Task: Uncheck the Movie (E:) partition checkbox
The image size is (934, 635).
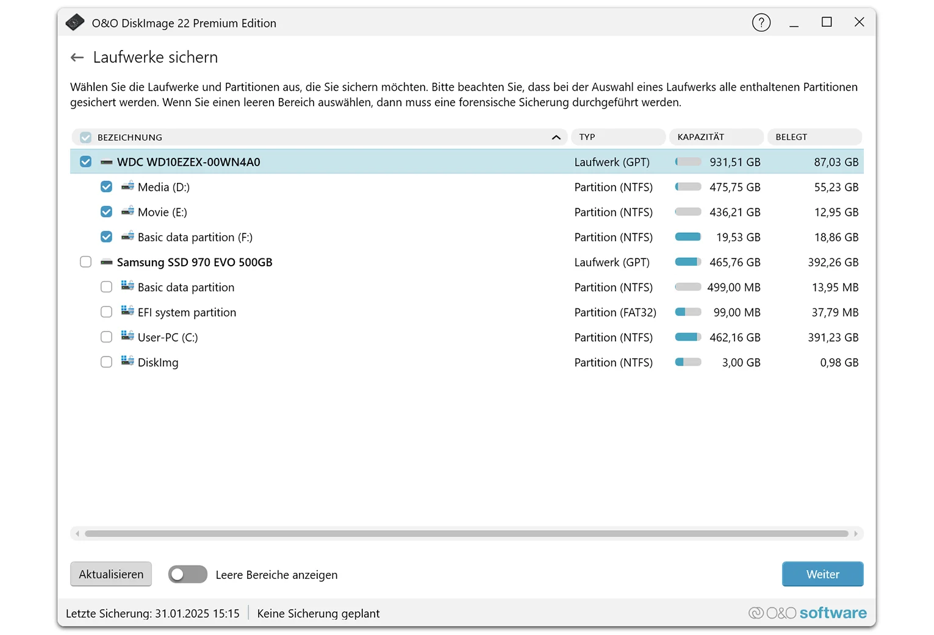Action: (106, 212)
